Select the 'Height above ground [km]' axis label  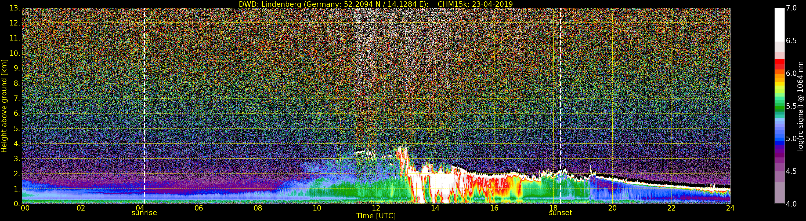pos(4,106)
